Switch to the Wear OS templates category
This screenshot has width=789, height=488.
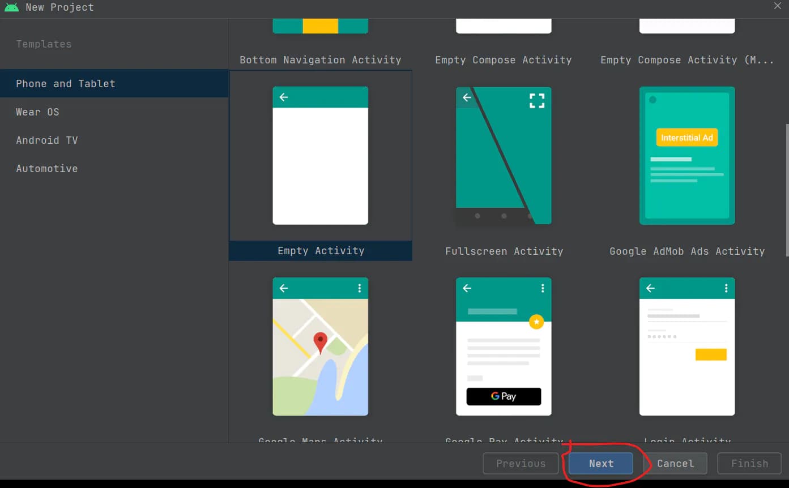[x=37, y=112]
